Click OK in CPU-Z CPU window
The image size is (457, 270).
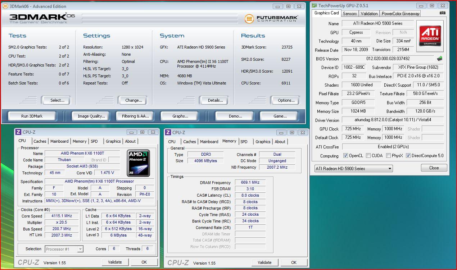144,262
